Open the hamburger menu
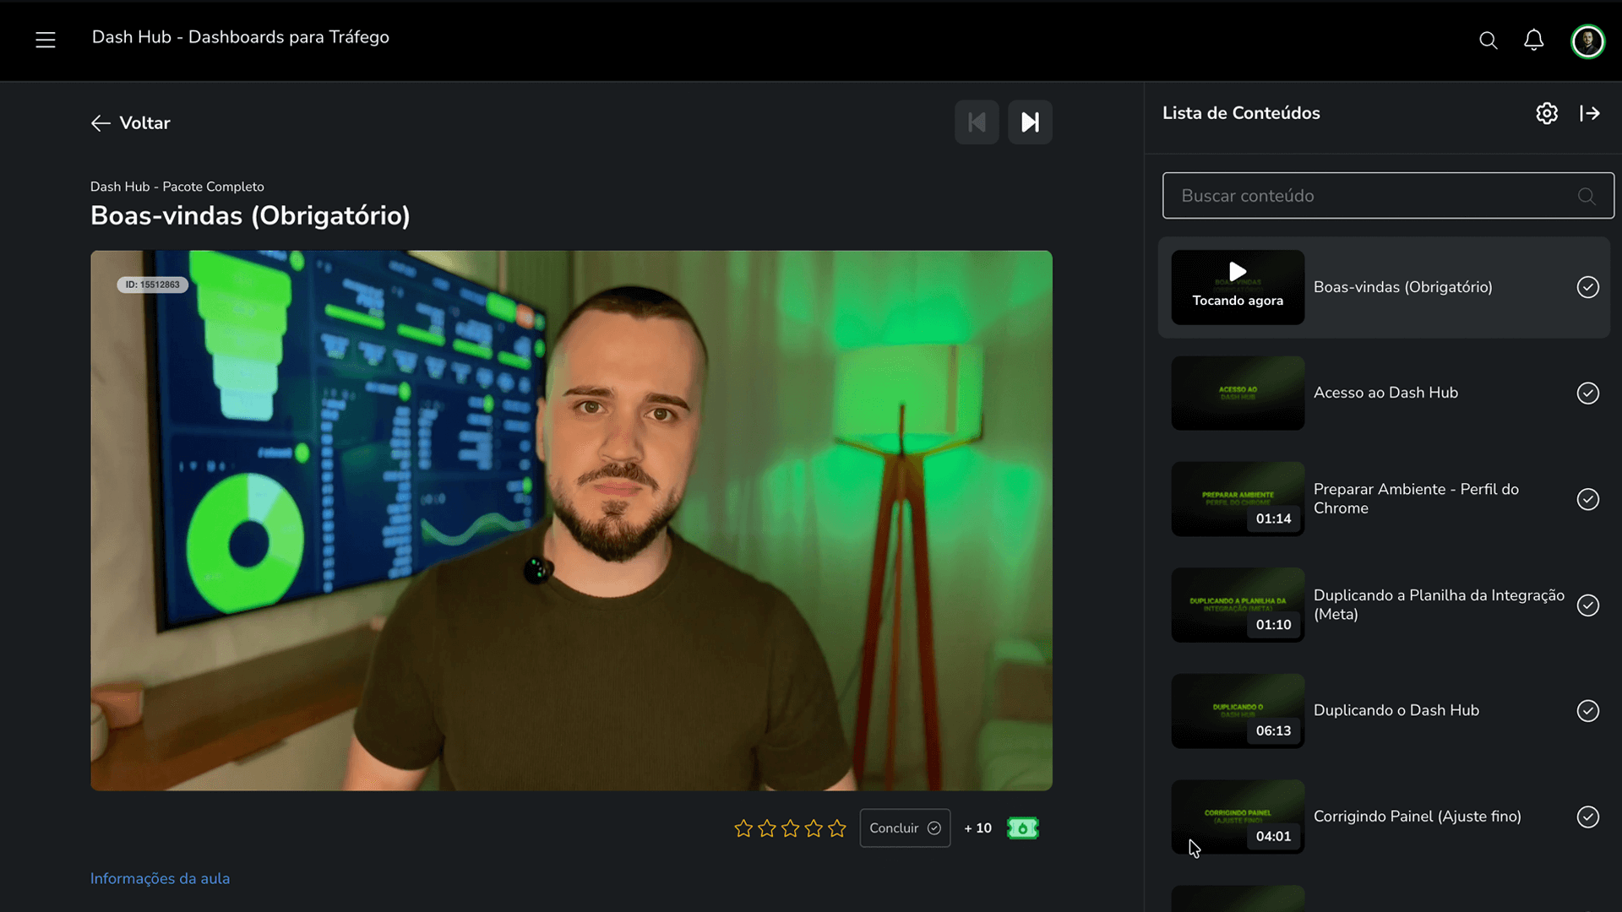 [x=46, y=40]
